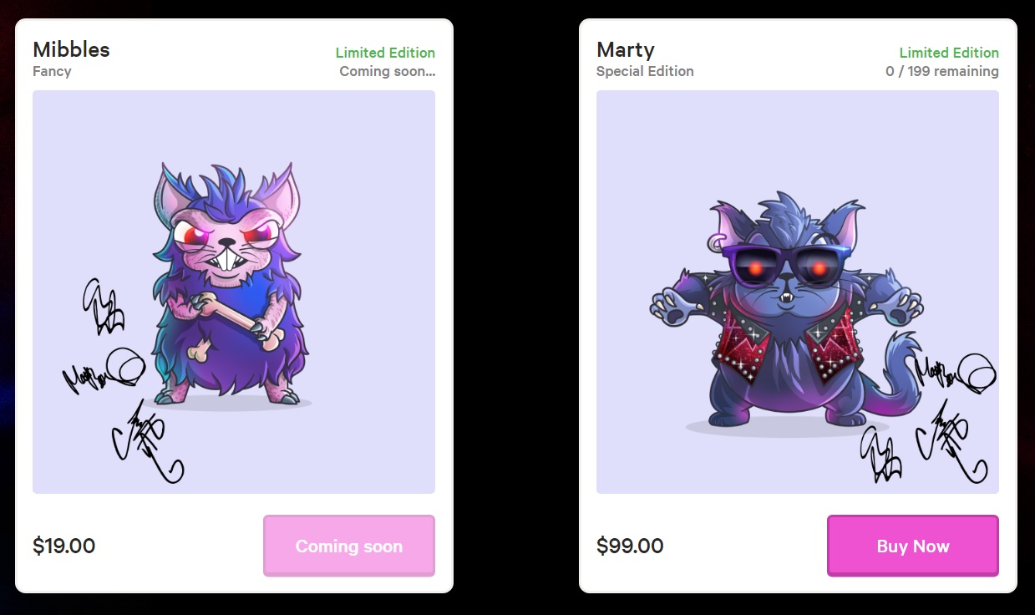This screenshot has width=1035, height=615.
Task: Click the Coming soon... status text
Action: 387,71
